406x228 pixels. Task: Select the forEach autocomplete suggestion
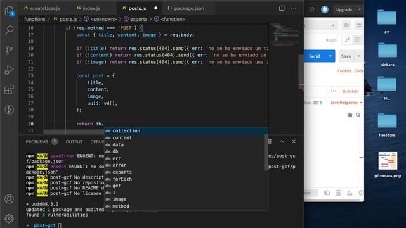(x=186, y=179)
